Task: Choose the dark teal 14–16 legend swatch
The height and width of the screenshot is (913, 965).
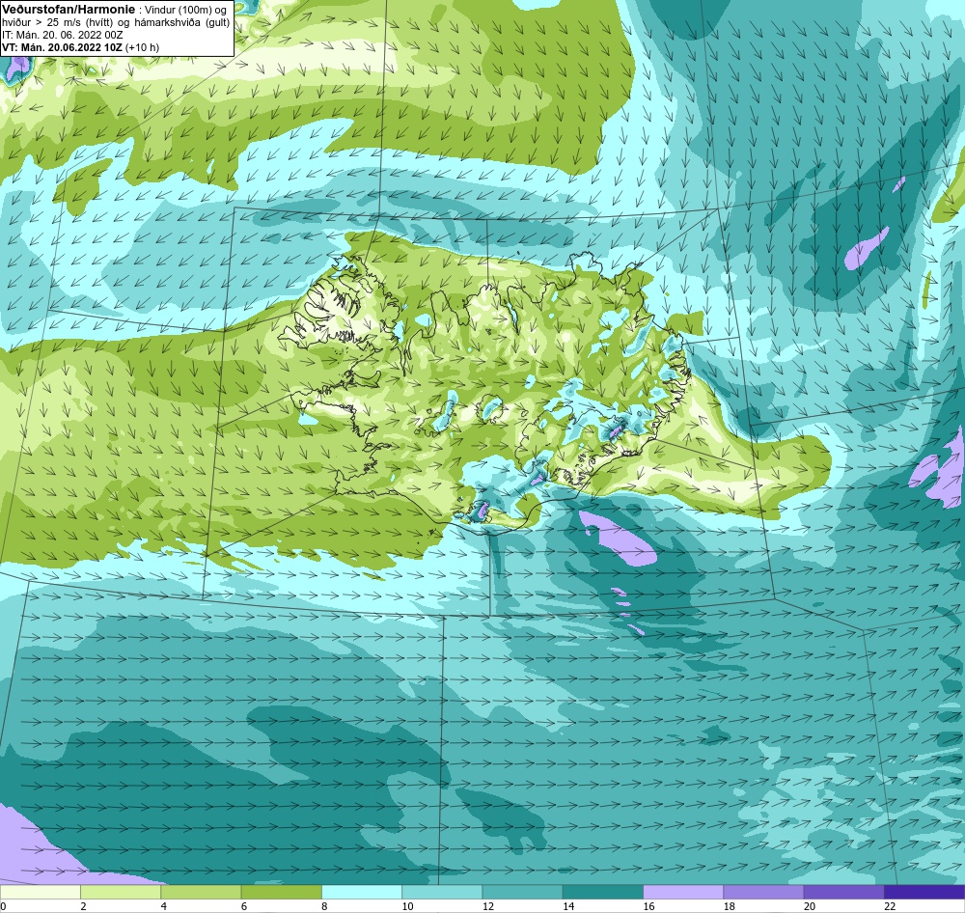Action: tap(603, 892)
